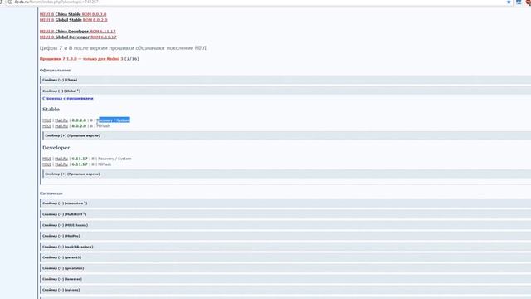The image size is (531, 299).
Task: Click MIUI link in Stable 8.0.2.0 Recovery row
Action: (x=46, y=120)
